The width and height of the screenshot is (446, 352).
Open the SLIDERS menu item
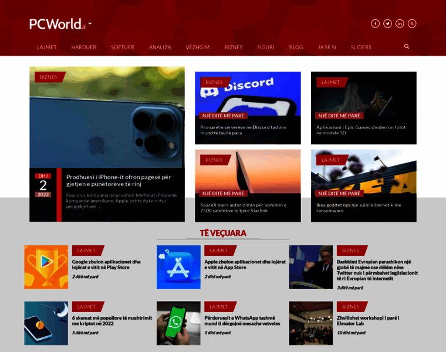pyautogui.click(x=361, y=47)
